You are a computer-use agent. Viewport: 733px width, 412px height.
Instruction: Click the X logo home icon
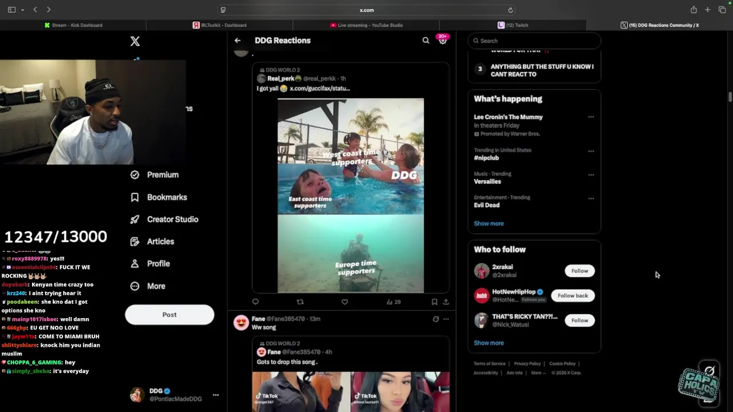pos(135,41)
